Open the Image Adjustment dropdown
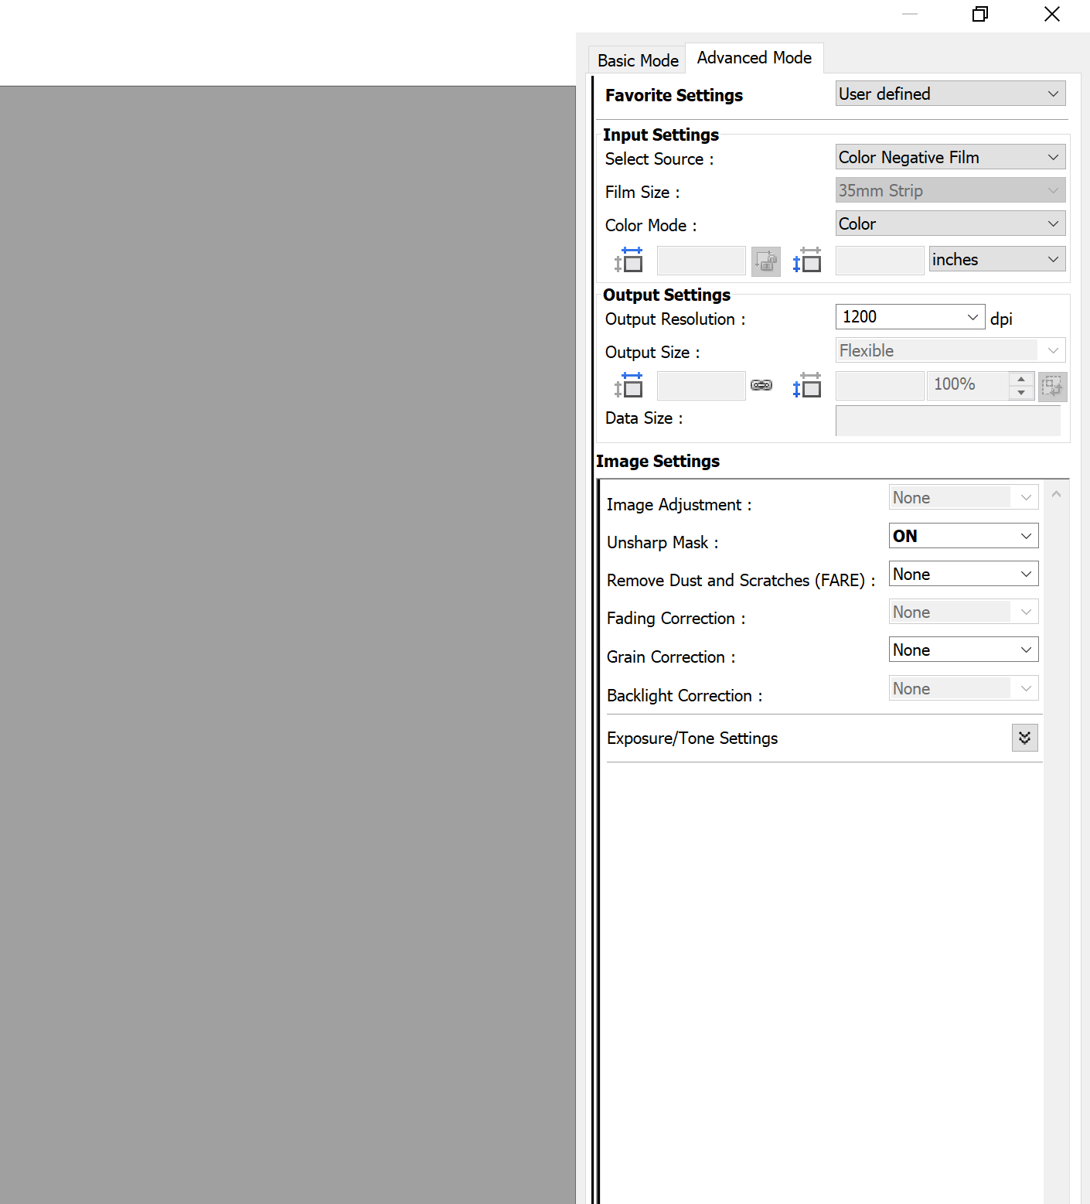 963,497
